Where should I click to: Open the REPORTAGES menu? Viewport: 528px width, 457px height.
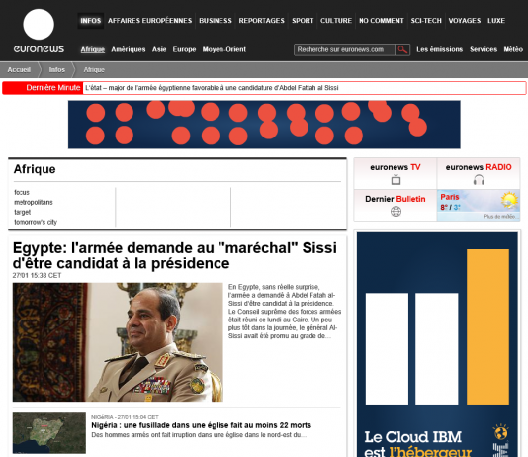point(262,21)
